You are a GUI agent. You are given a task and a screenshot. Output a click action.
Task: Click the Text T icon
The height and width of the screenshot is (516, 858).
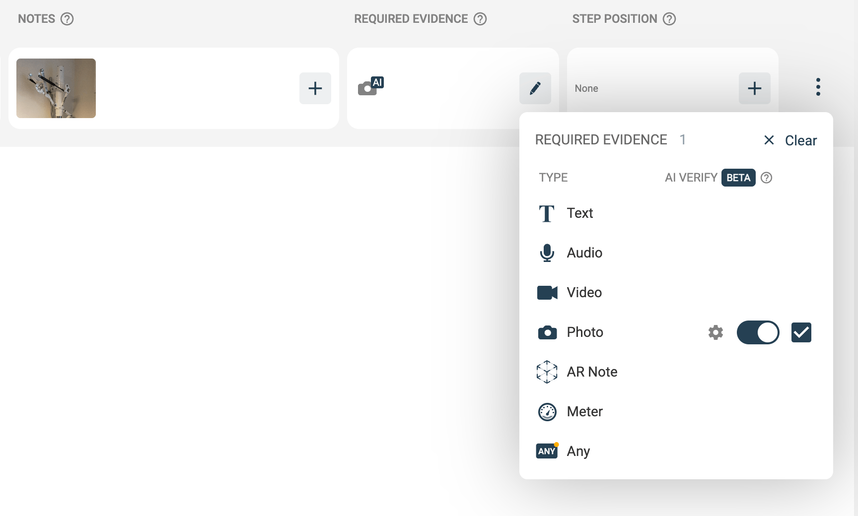547,213
